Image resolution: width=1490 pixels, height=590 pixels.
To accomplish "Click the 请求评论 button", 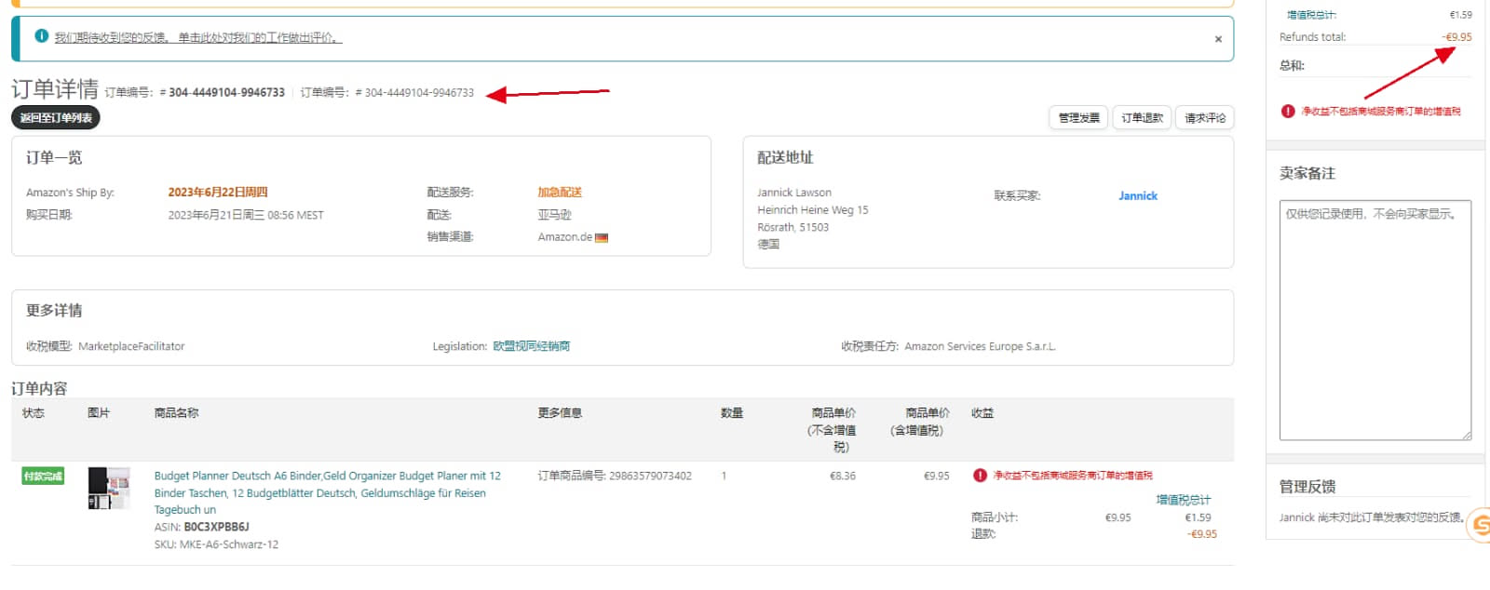I will (1205, 118).
